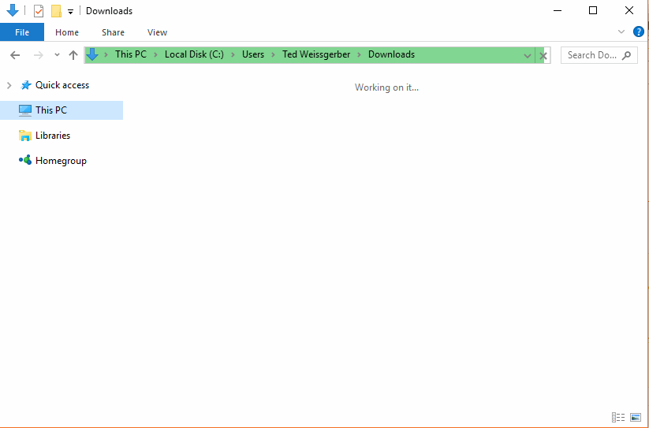649x428 pixels.
Task: Open chevron dropdown after Users in path
Action: (273, 54)
